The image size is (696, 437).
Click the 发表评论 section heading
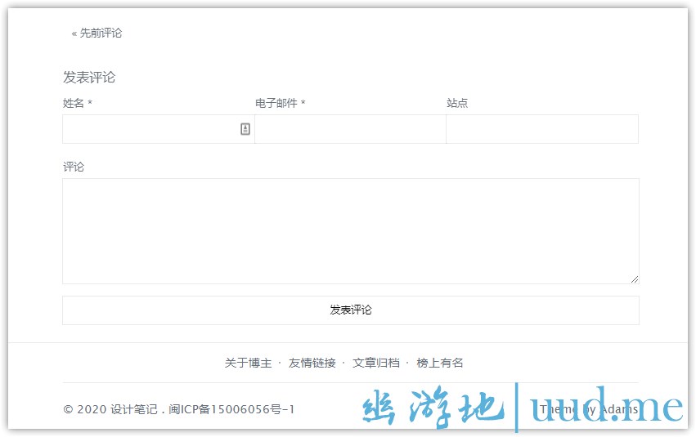(89, 78)
